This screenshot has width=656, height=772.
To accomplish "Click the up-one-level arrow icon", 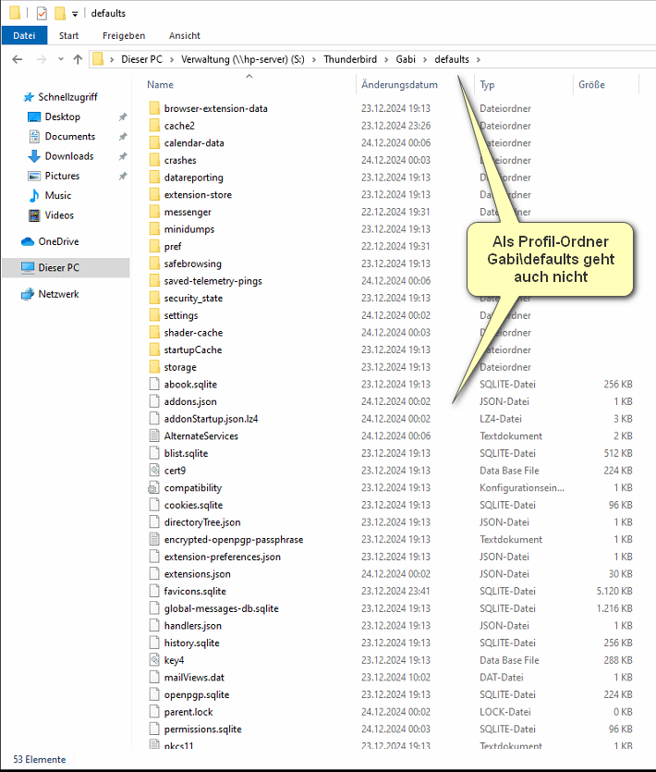I will point(78,59).
